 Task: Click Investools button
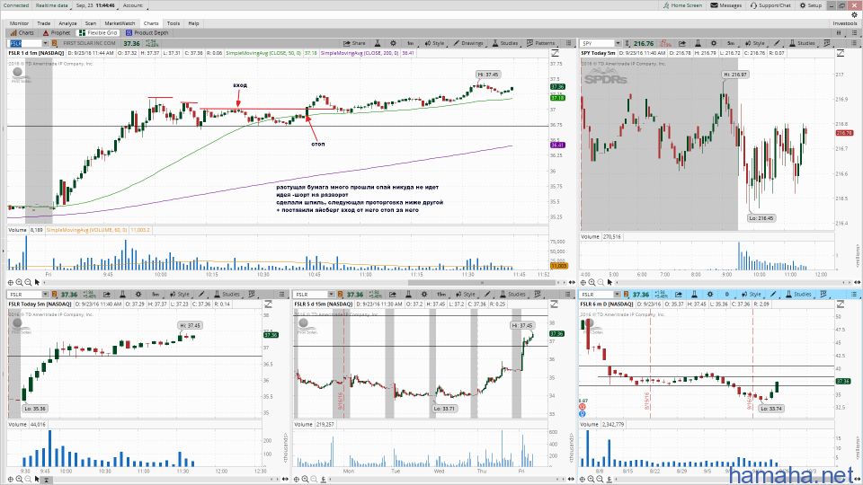click(845, 23)
